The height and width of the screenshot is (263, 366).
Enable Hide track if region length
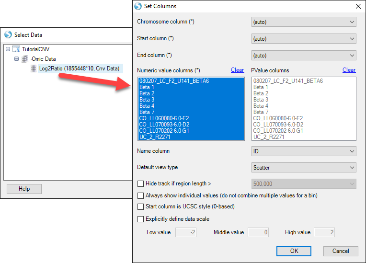[140, 183]
